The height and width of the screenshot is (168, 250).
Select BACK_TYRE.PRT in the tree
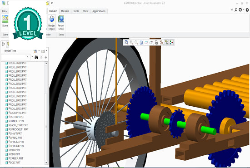(x=18, y=125)
